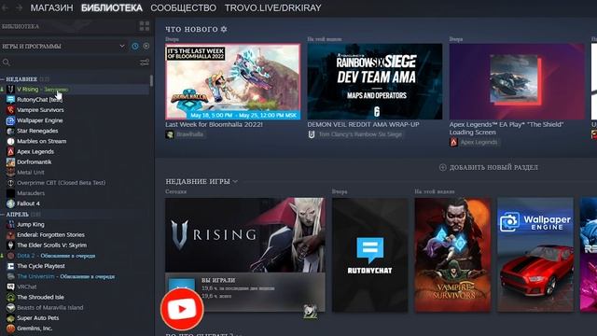Click the Wallpaper Engine list icon
The image size is (597, 336).
(x=10, y=120)
